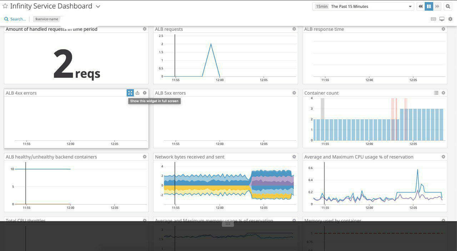Open the keyboard shortcuts icon
Viewport: 457px width, 251px height.
click(433, 19)
